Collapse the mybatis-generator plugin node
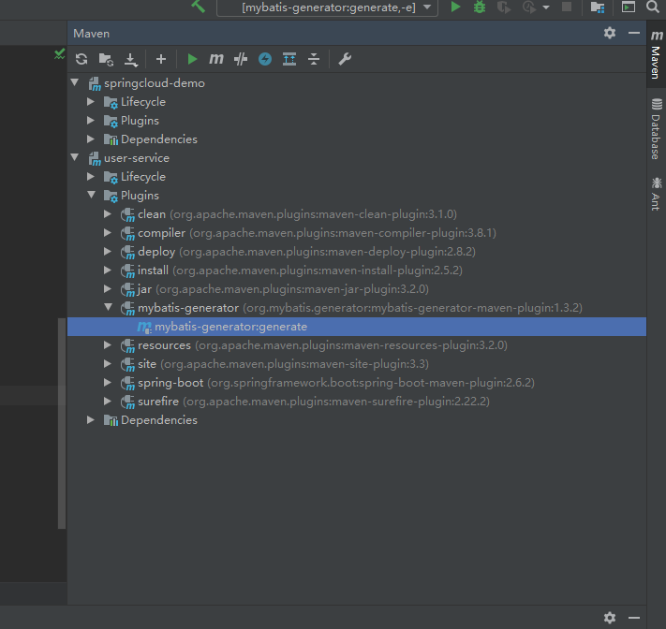666x629 pixels. coord(109,307)
